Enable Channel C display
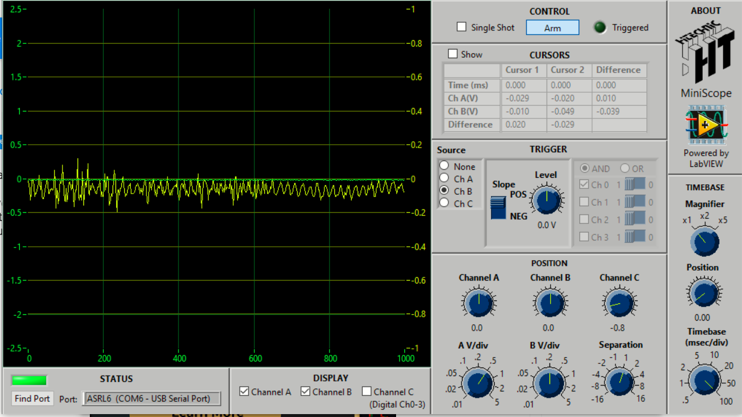The width and height of the screenshot is (742, 417). coord(367,391)
